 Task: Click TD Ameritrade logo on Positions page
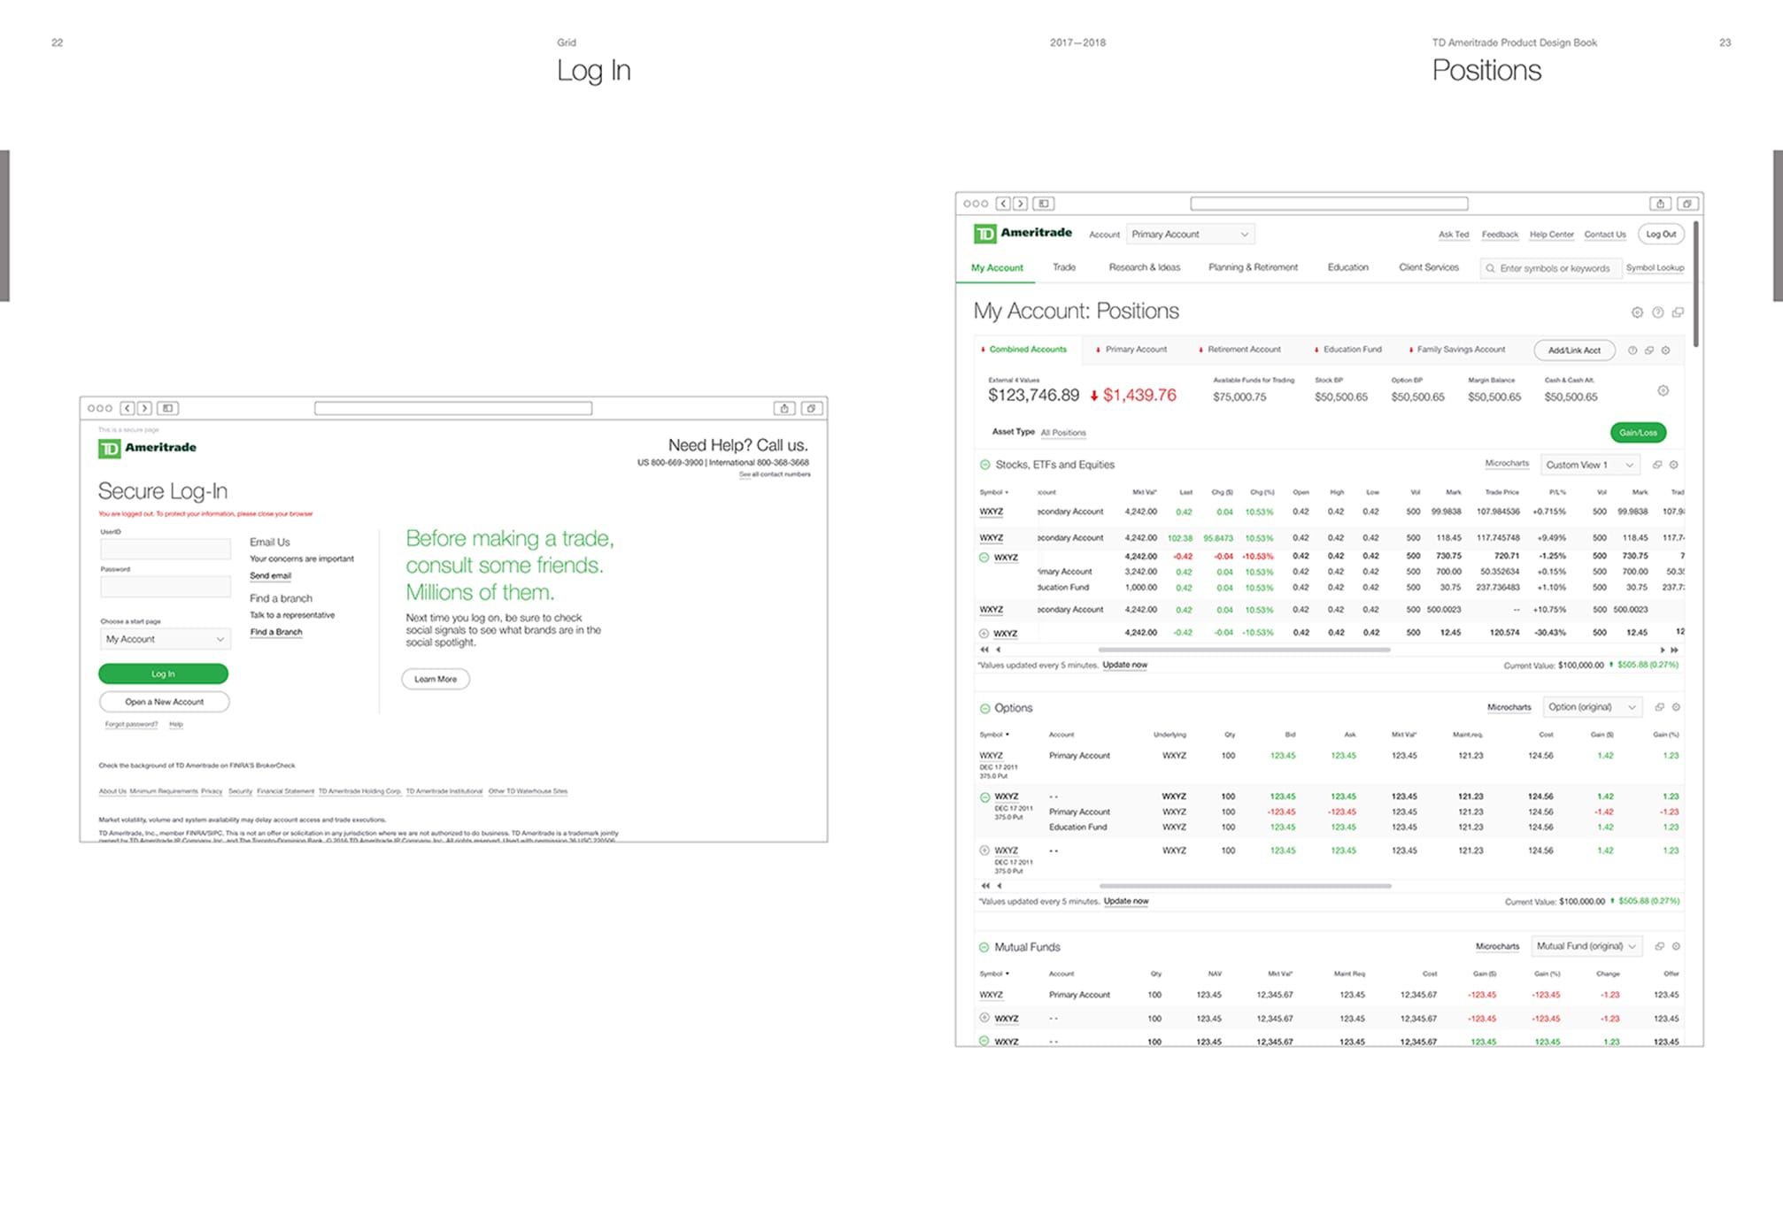click(1023, 233)
